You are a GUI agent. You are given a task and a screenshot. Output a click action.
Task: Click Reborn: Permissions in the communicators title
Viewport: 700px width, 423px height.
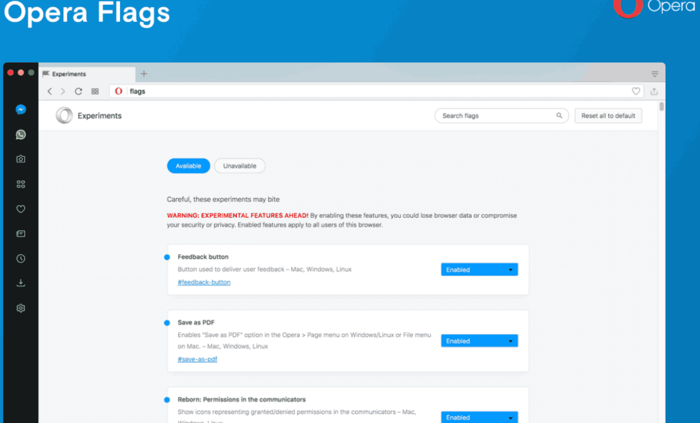click(x=241, y=400)
